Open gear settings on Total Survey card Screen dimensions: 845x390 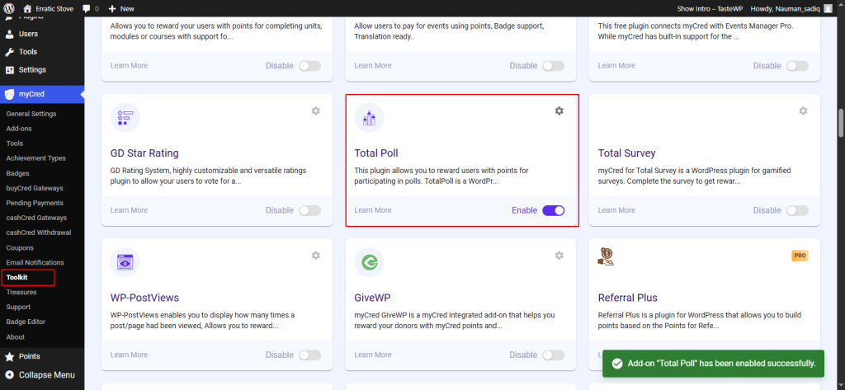(x=803, y=110)
